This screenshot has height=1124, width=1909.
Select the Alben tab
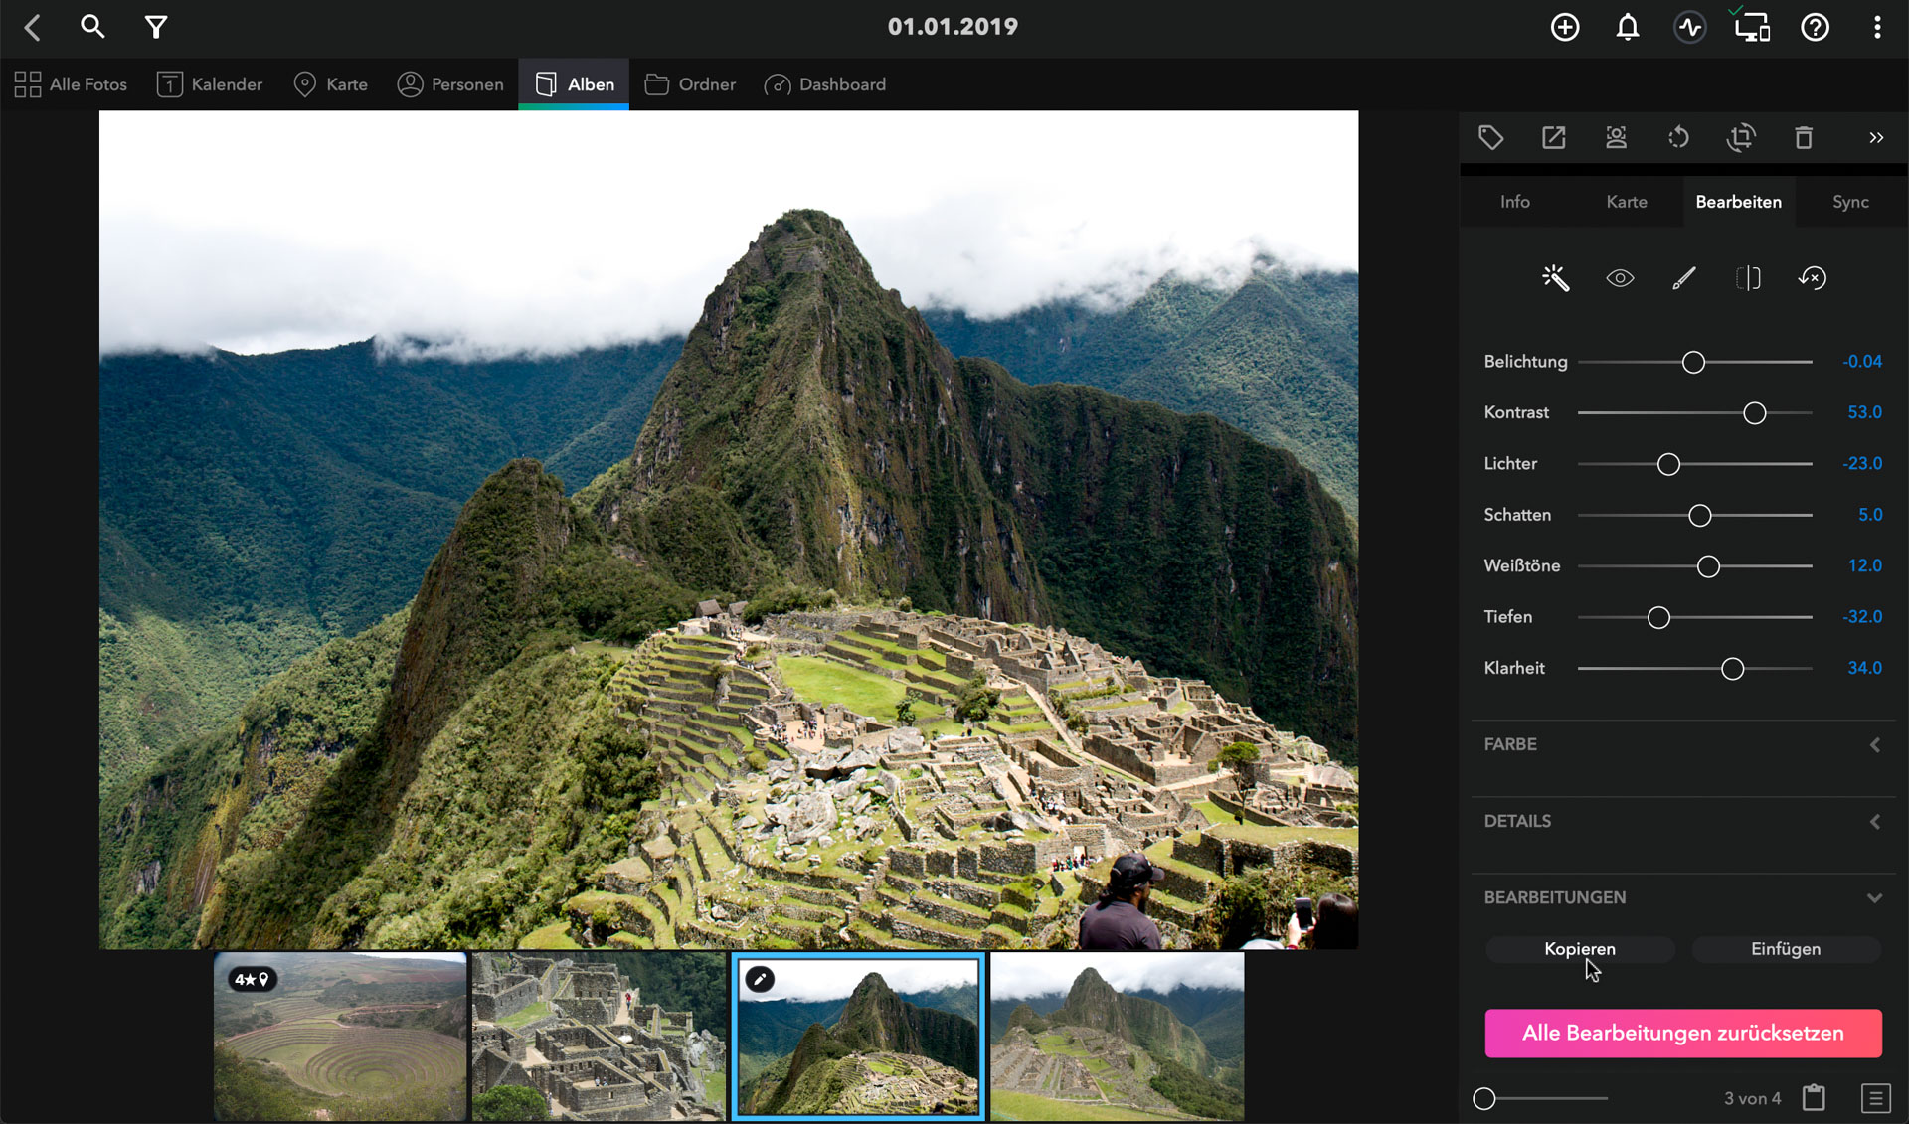[574, 84]
